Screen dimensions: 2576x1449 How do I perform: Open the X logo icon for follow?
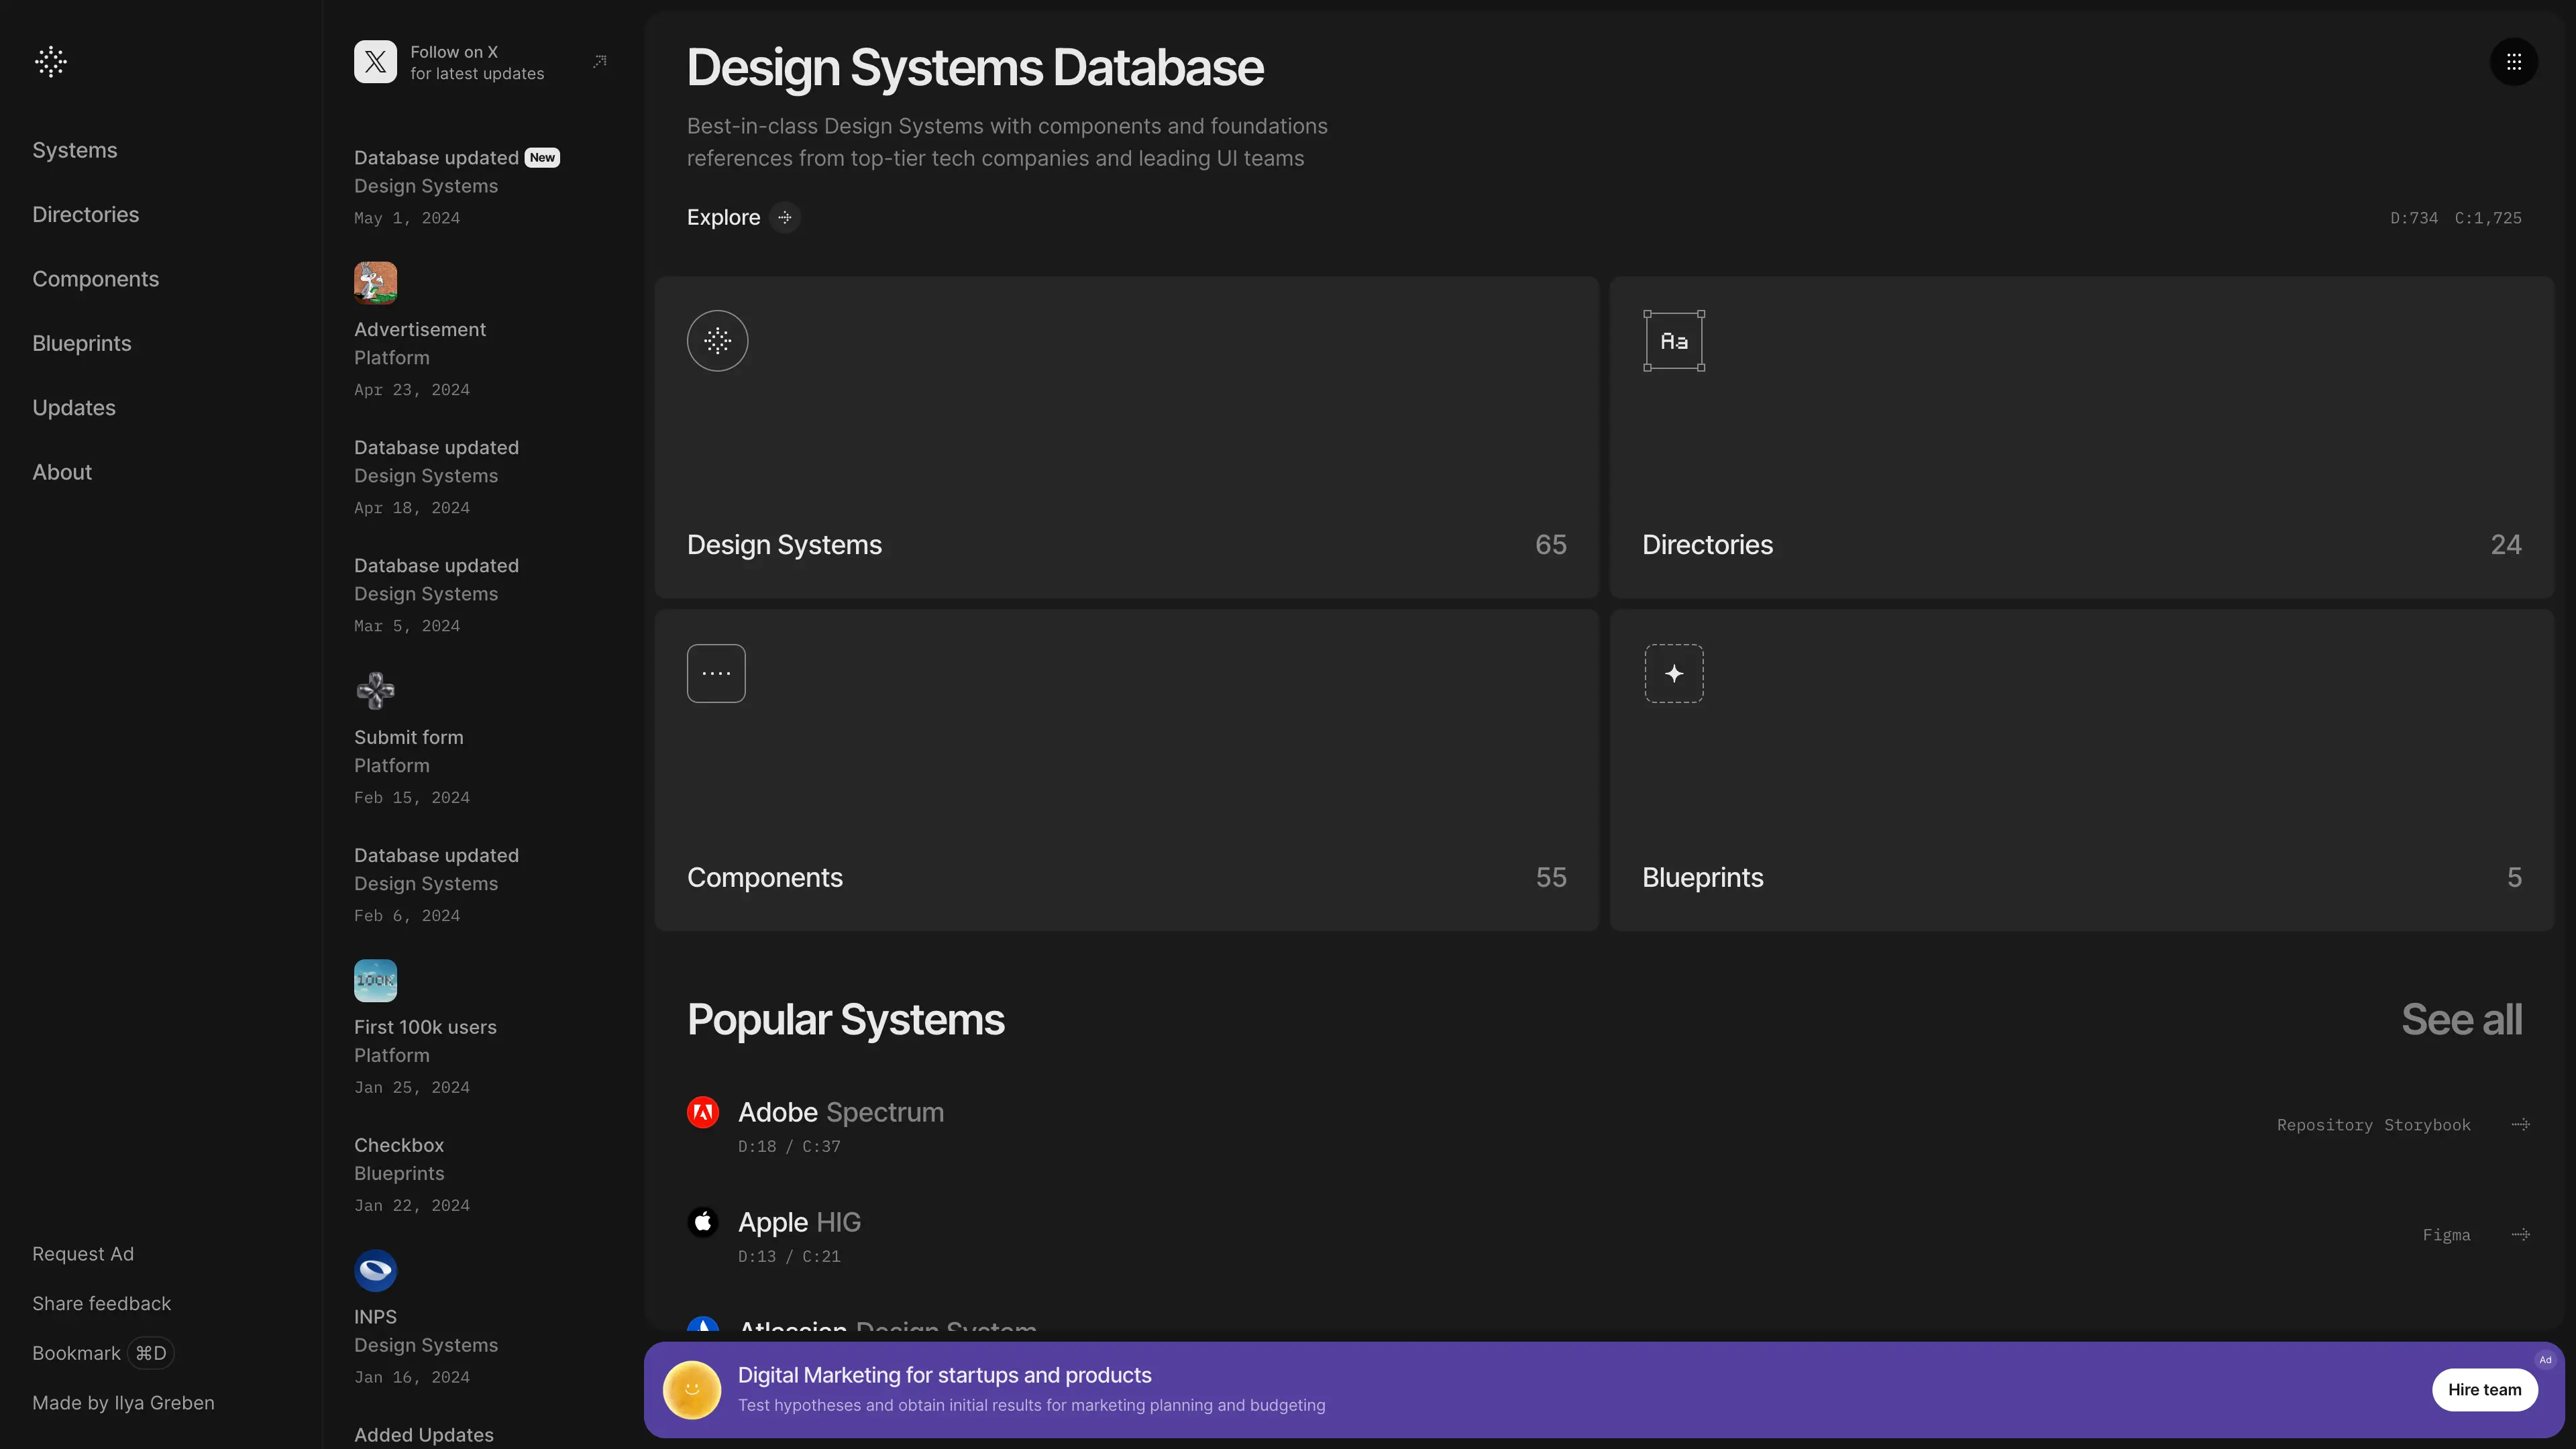click(x=375, y=62)
